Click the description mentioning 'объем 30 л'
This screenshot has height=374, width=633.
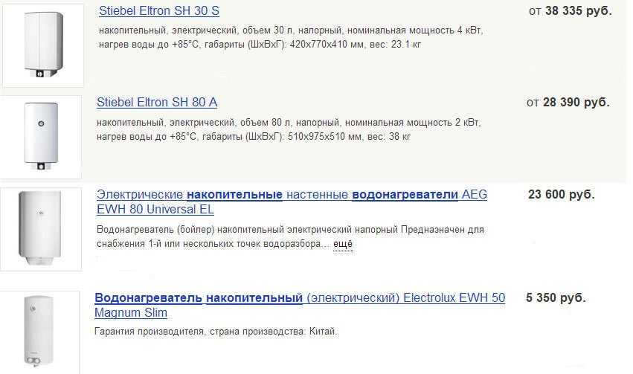[x=291, y=37]
